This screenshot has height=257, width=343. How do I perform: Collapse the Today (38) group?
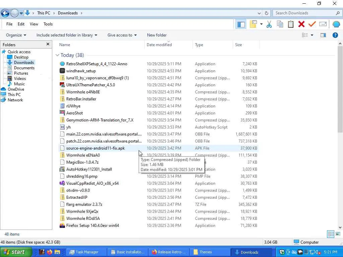(57, 55)
